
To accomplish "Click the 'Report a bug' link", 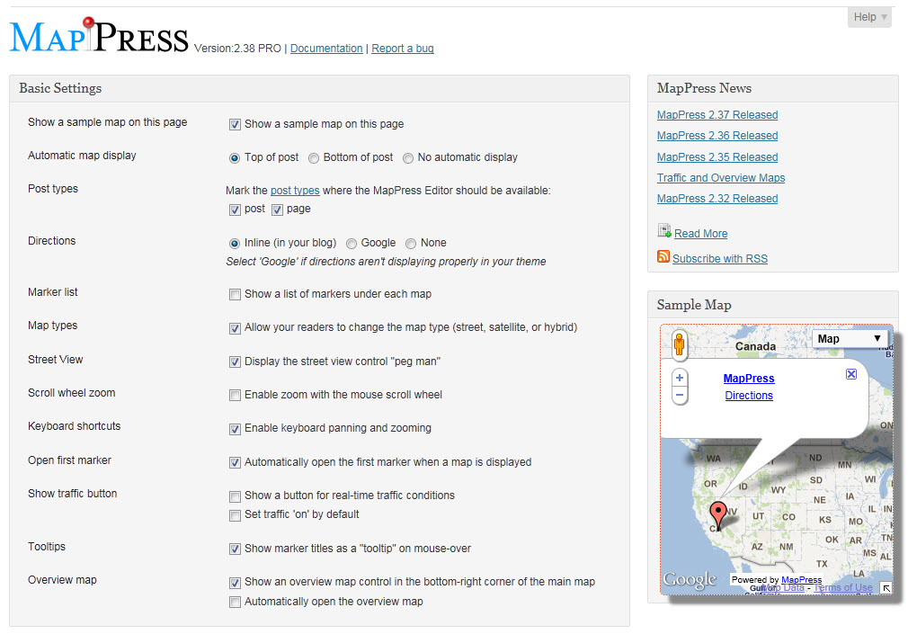I will tap(402, 49).
